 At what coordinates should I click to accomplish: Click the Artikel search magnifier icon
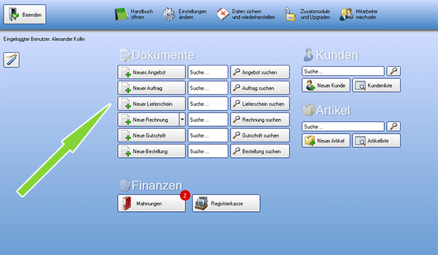pyautogui.click(x=394, y=127)
